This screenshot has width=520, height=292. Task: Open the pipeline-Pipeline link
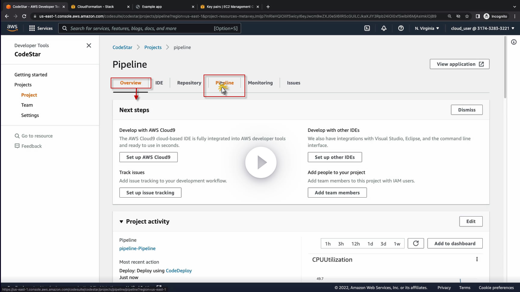pos(137,248)
